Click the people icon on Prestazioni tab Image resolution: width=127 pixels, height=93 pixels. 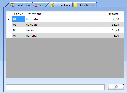click(x=12, y=5)
